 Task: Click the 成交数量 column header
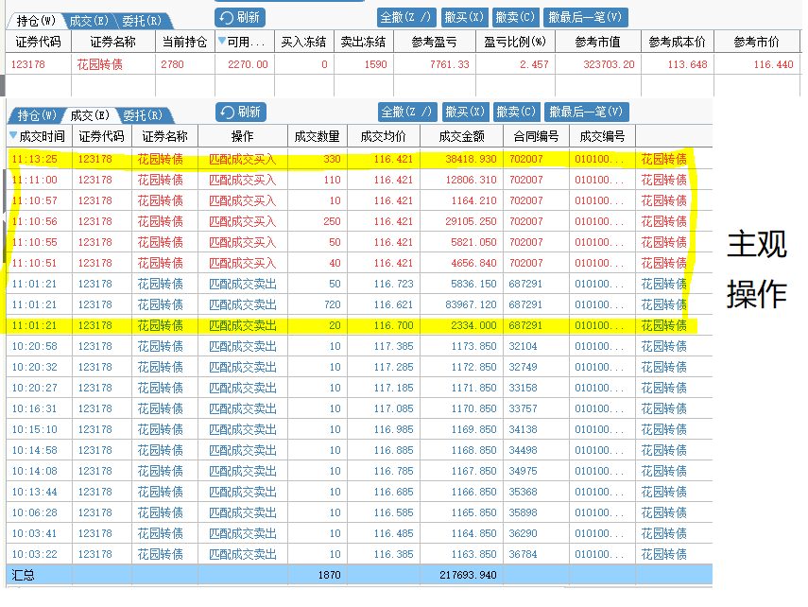coord(317,136)
